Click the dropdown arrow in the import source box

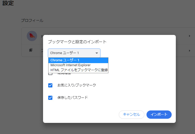tap(97, 53)
